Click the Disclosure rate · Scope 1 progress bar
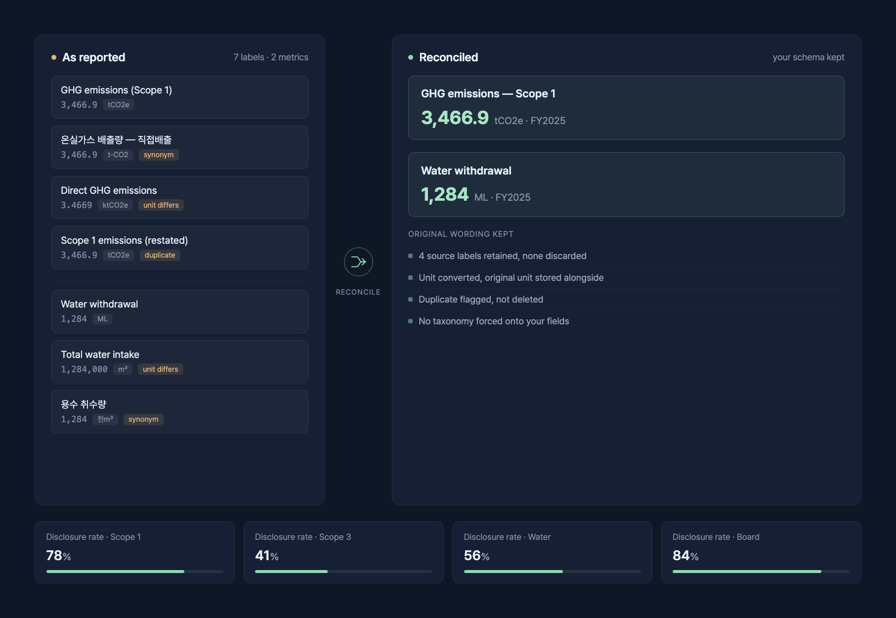Screen dimensions: 896x618 [134, 572]
